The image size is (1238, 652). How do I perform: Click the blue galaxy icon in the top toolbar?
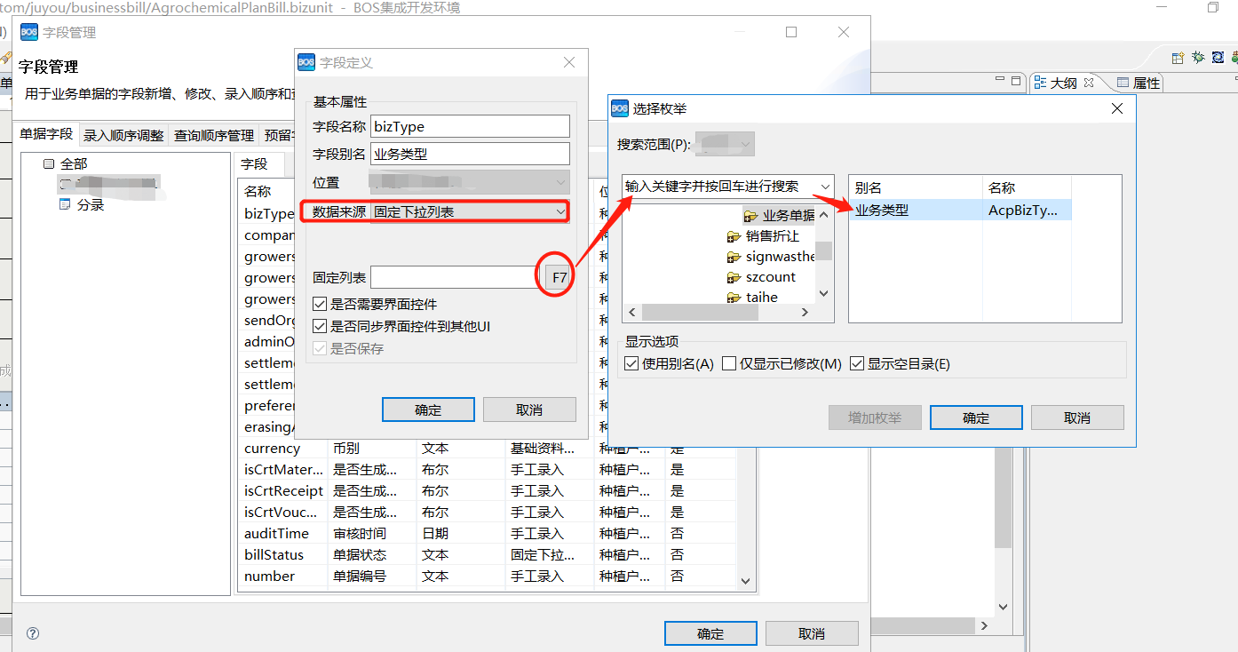coord(1218,57)
